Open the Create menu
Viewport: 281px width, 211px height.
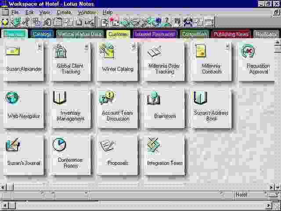(x=64, y=12)
